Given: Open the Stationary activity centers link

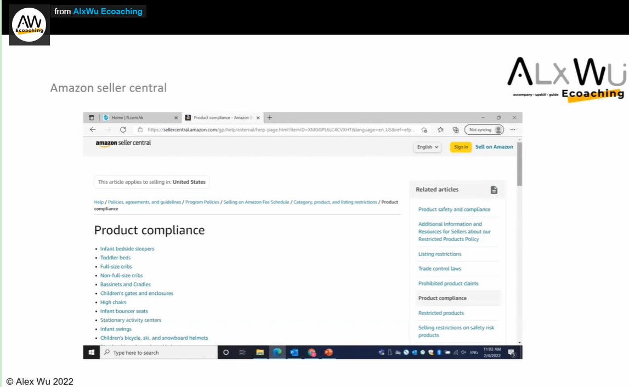Looking at the screenshot, I should [x=131, y=320].
